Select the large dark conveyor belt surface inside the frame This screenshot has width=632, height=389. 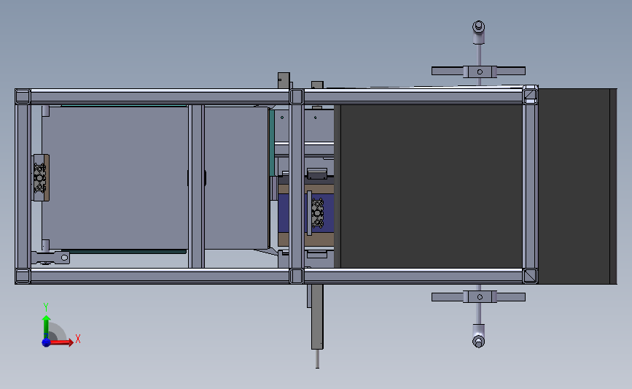[432, 186]
